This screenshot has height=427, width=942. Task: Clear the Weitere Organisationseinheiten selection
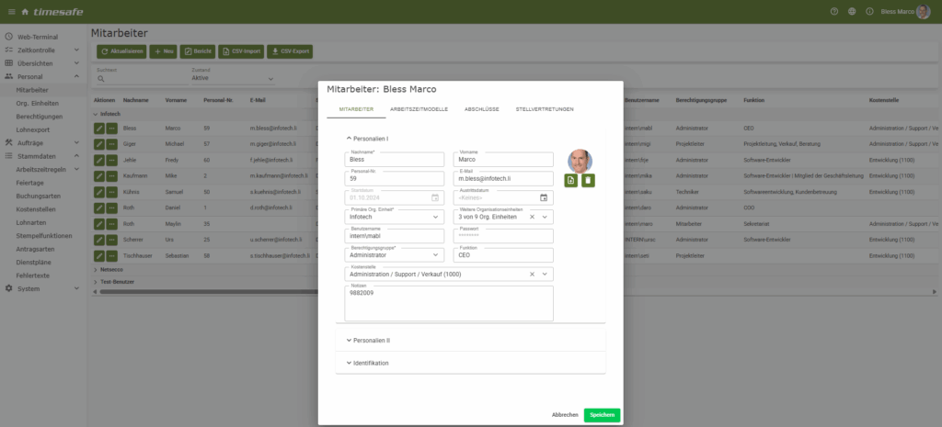click(x=532, y=217)
